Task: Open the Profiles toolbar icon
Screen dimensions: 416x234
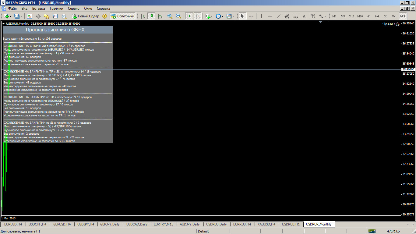Action: [17, 16]
